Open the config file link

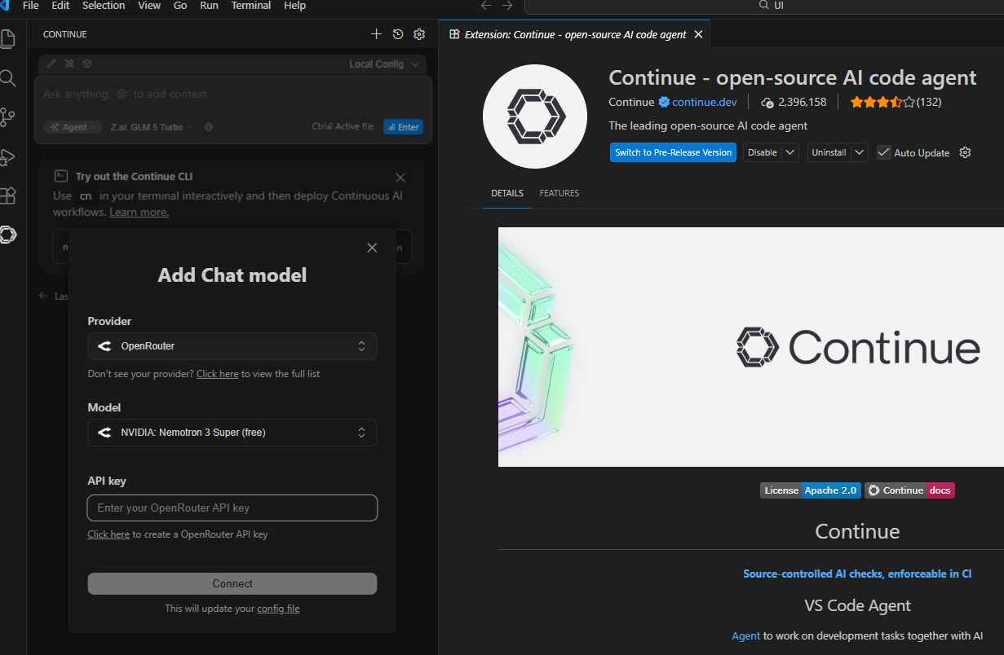coord(278,609)
